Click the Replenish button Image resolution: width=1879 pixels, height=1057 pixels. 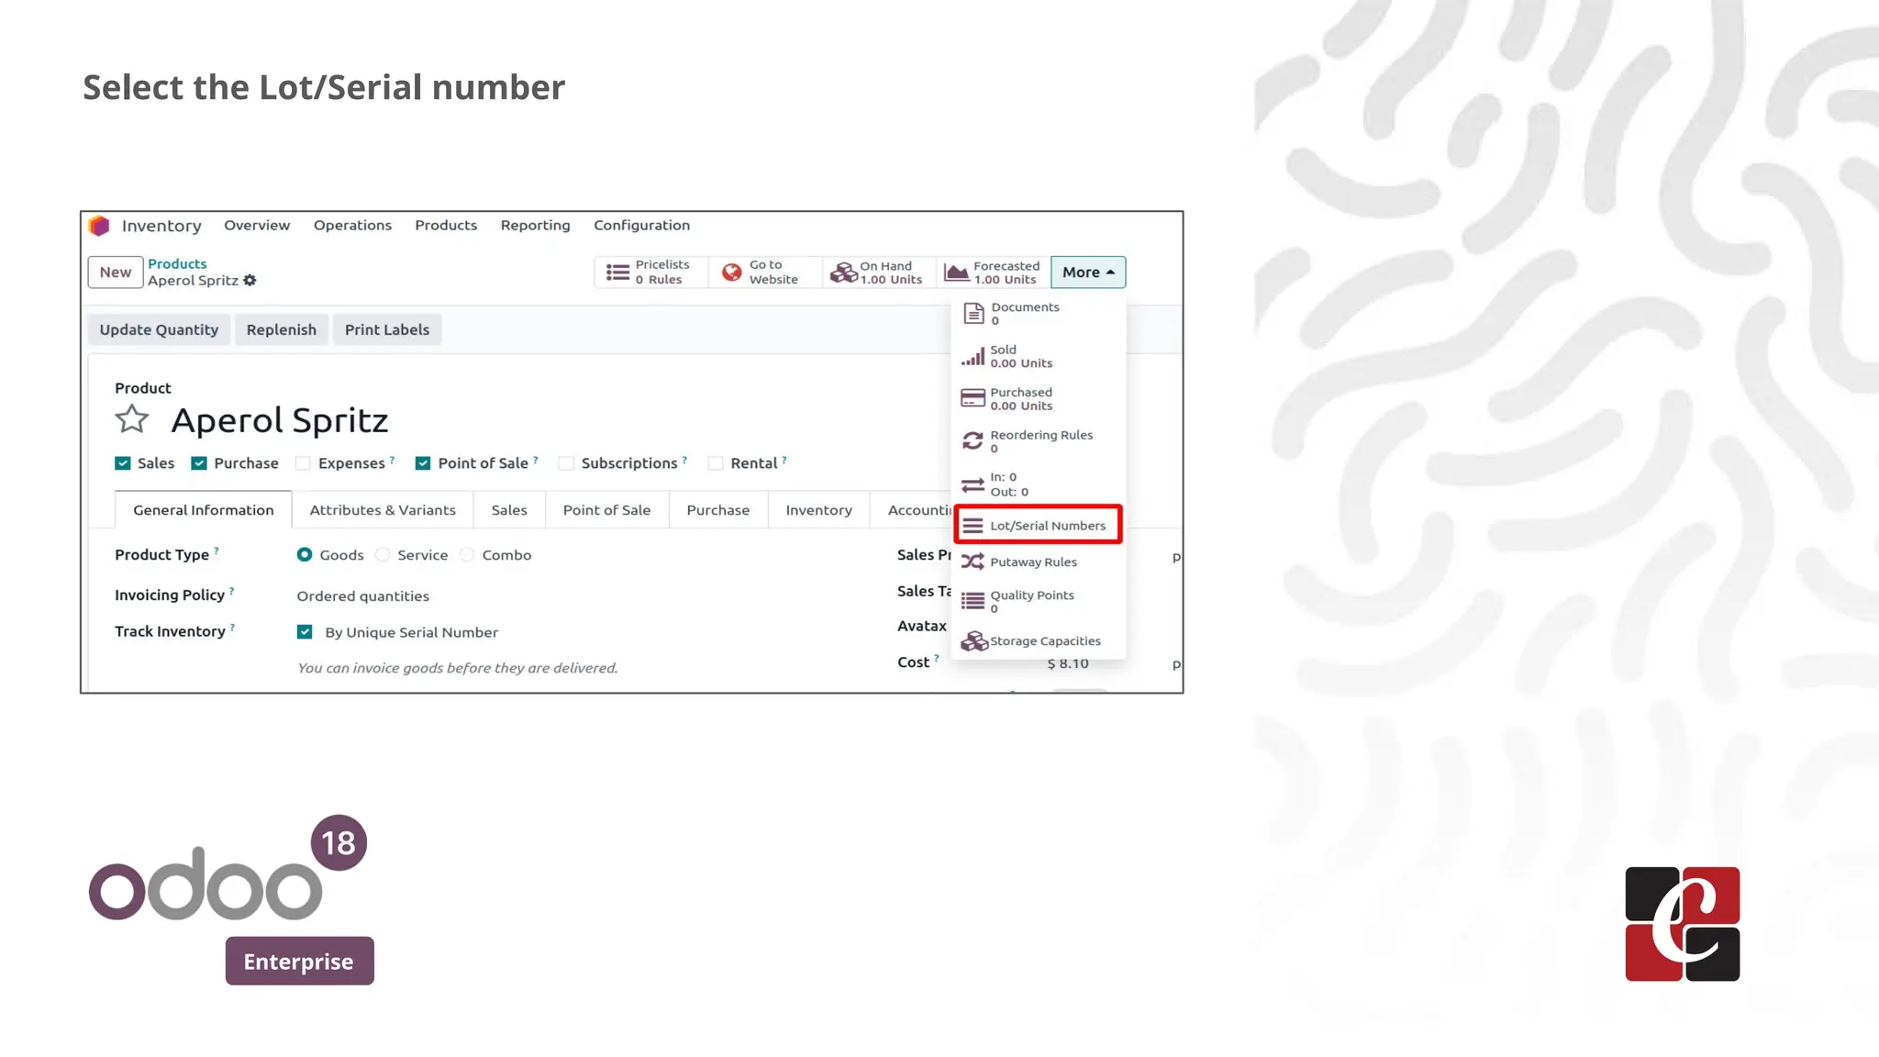[282, 330]
